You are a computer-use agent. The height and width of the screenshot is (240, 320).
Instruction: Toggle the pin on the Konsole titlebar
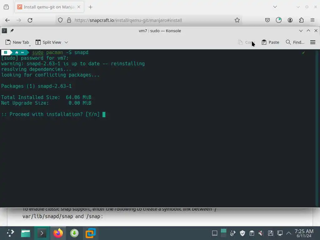tap(12, 31)
